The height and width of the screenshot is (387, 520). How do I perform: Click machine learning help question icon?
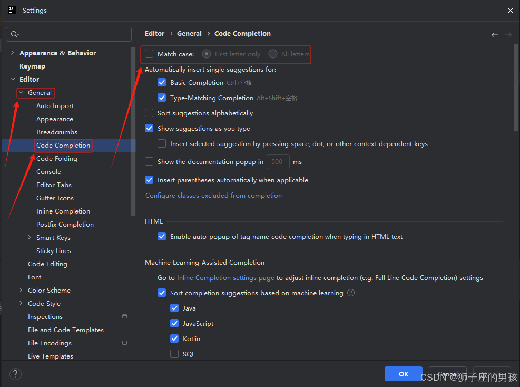[x=350, y=293]
